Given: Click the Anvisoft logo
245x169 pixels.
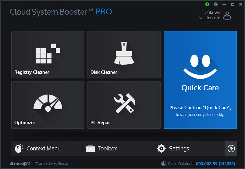Looking at the screenshot, I should 21,164.
